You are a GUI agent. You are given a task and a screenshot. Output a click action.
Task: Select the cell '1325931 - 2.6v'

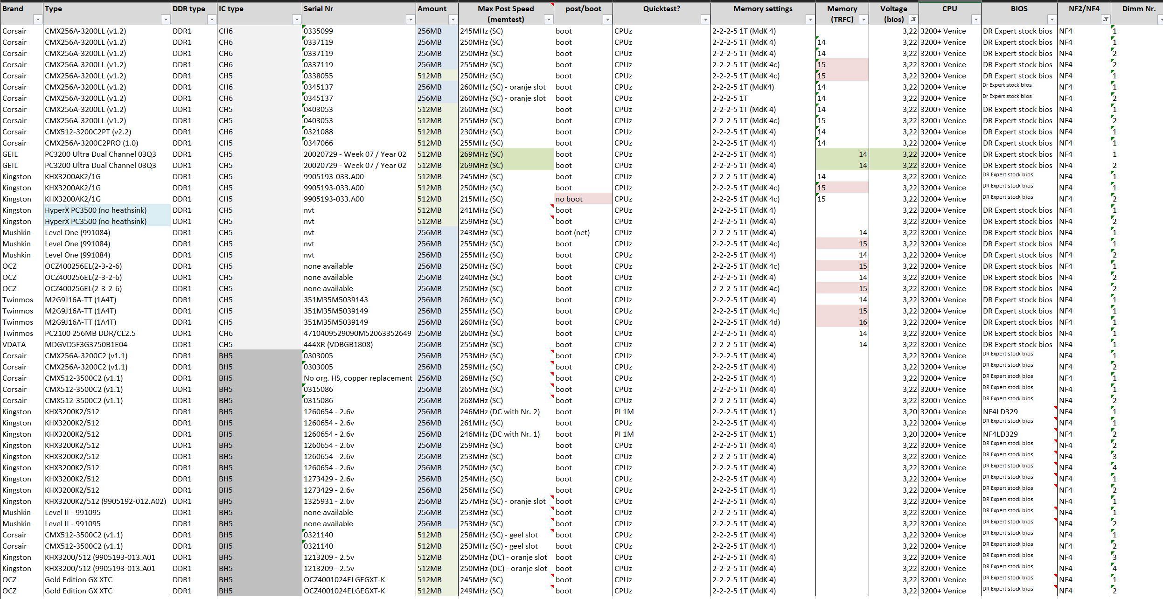point(359,501)
